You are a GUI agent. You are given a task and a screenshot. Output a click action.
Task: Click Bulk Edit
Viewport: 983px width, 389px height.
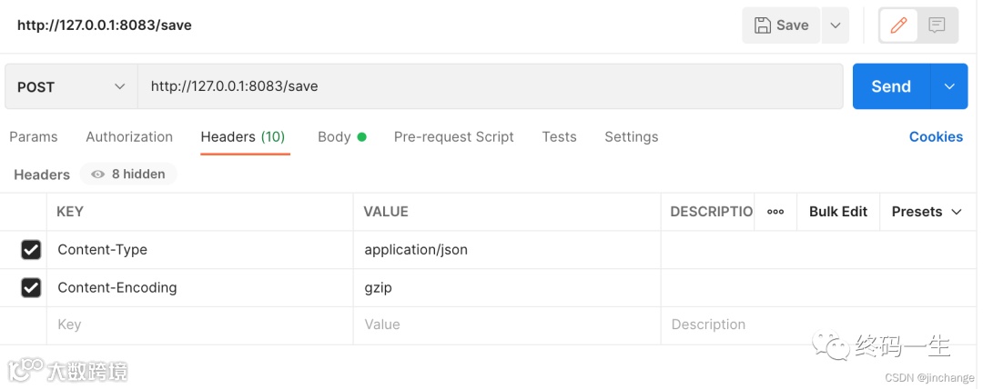(x=838, y=212)
